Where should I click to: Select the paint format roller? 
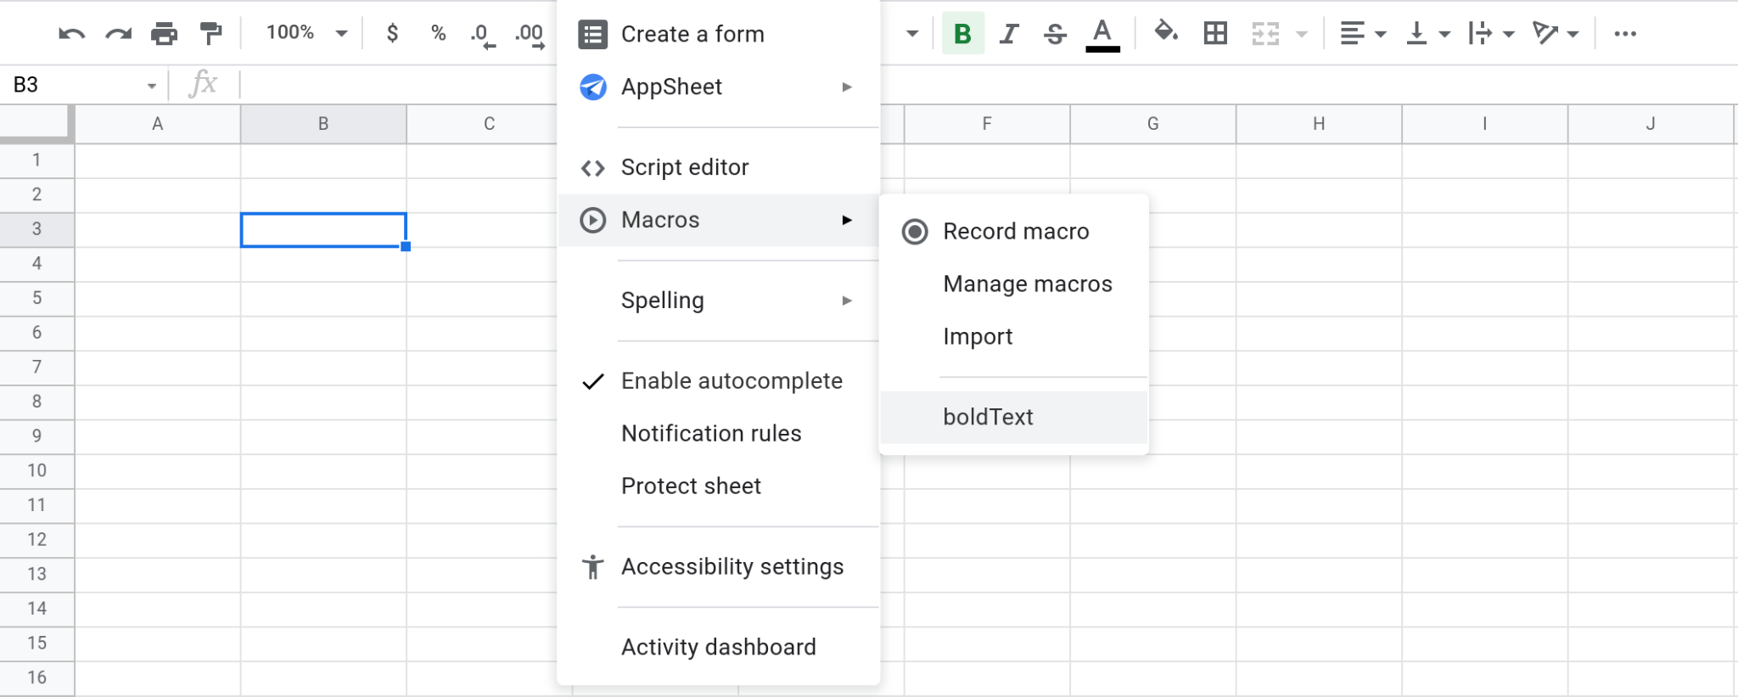[x=210, y=34]
